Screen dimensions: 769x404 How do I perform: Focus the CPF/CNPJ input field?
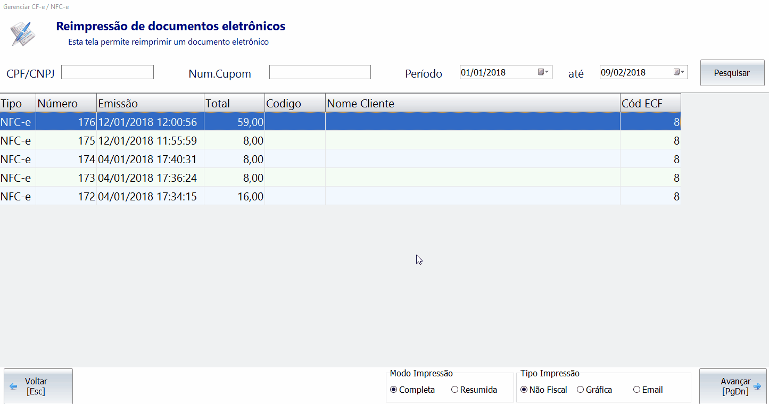(108, 72)
